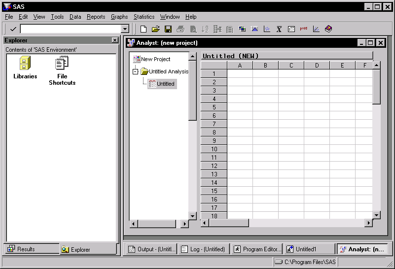
Task: Click column A header in data table
Action: pyautogui.click(x=240, y=66)
